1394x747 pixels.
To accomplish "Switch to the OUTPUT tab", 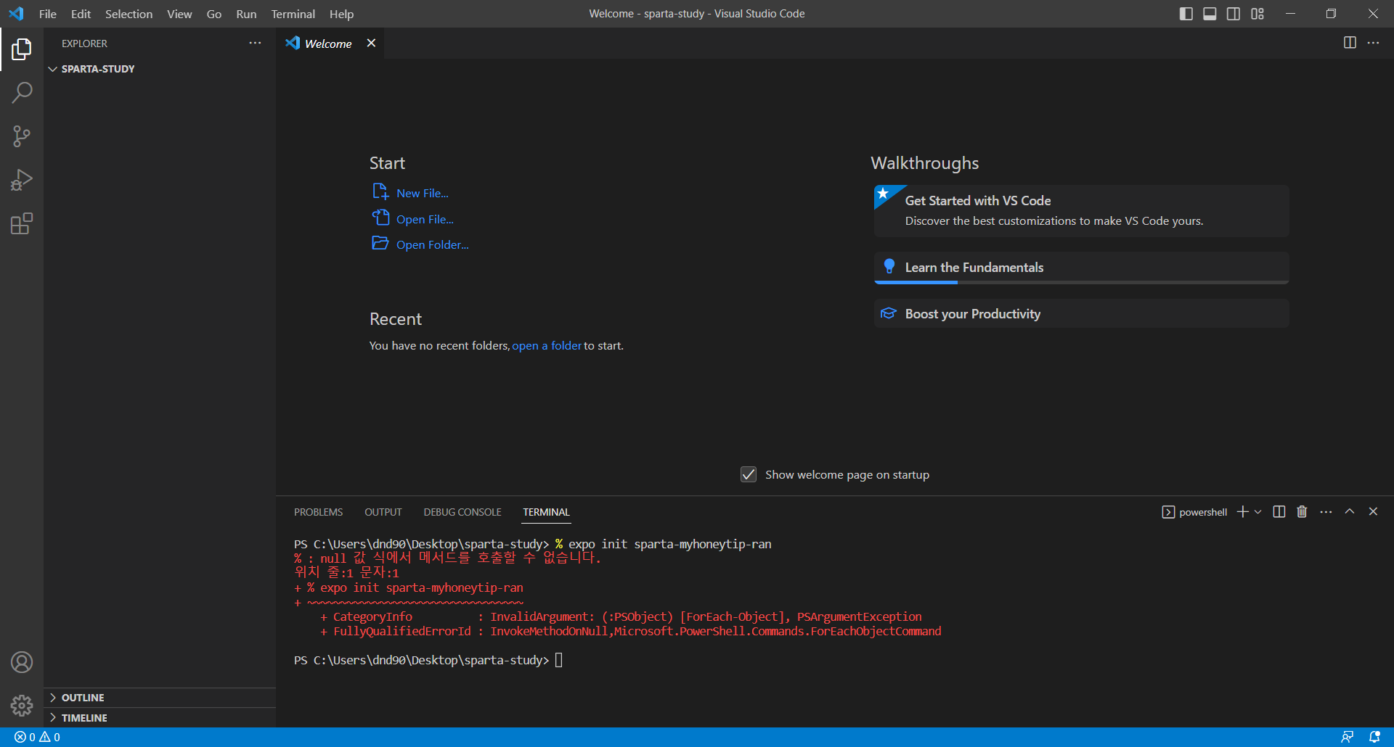I will point(383,512).
